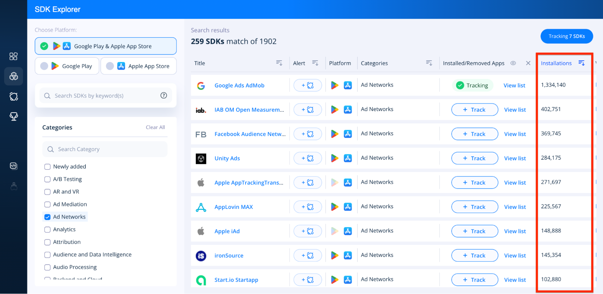Viewport: 603px width, 294px height.
Task: Add alert for IAB OM Open Measurement
Action: pos(308,110)
